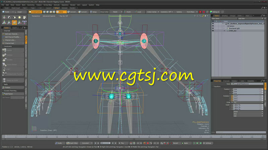Expand the CHAR_Ace tree item
The width and height of the screenshot is (268, 150).
224,31
